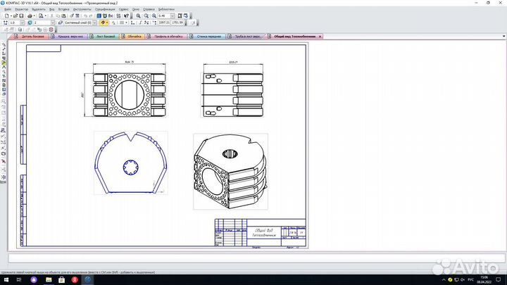Close the Общий вид Теплообменник tab

click(320, 35)
